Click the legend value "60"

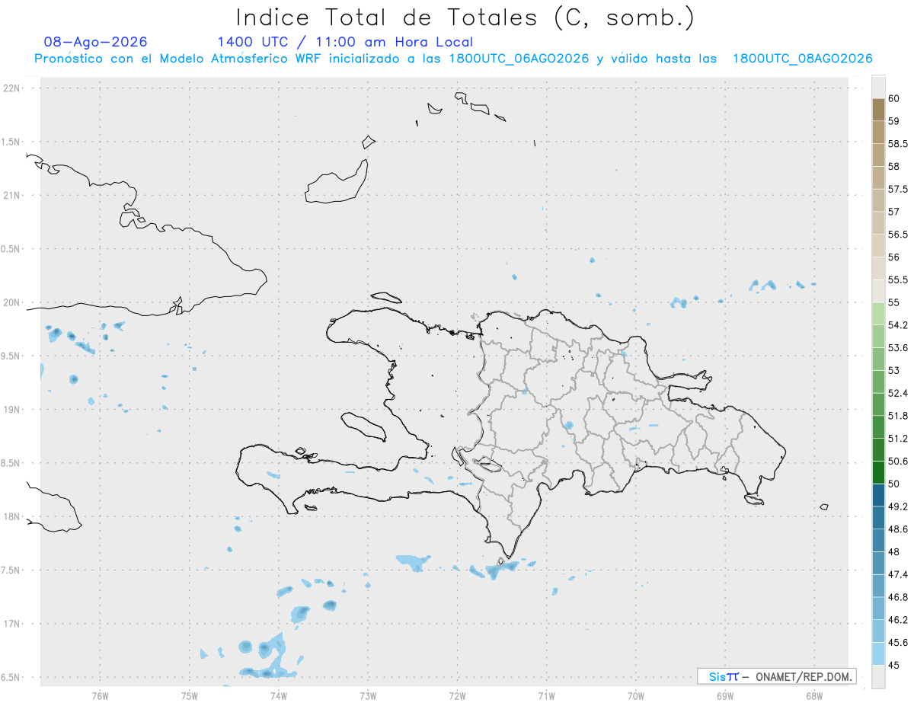pos(894,98)
